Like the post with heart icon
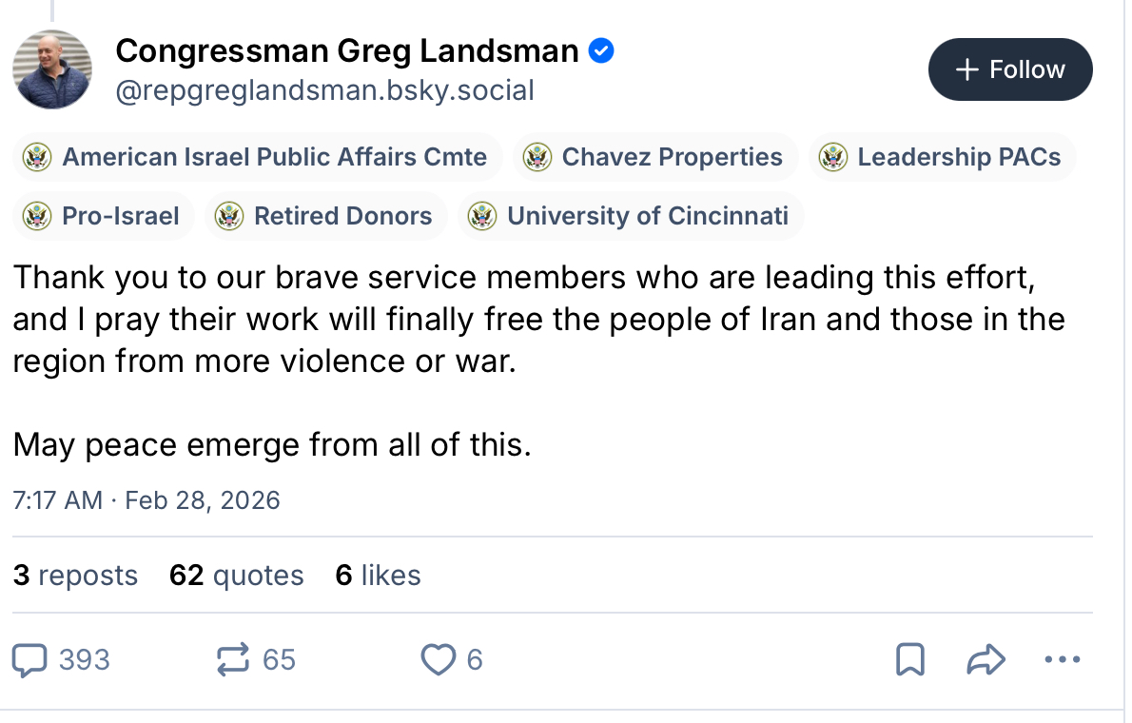The height and width of the screenshot is (723, 1132). click(x=438, y=659)
